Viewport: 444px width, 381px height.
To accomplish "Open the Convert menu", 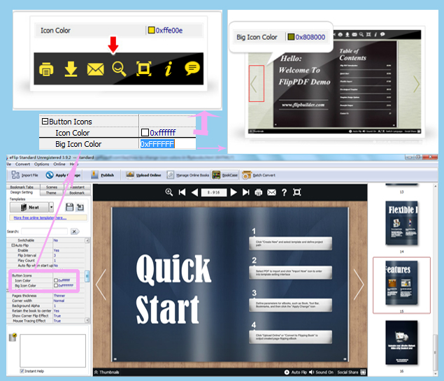I will click(22, 164).
